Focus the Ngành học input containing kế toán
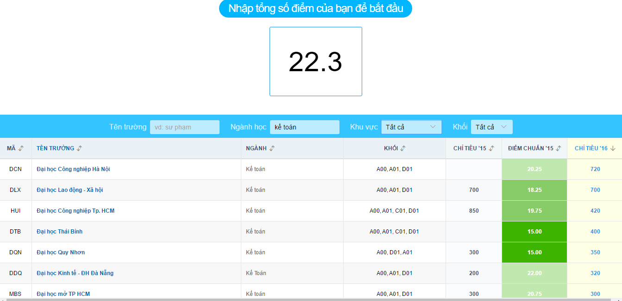Image resolution: width=622 pixels, height=301 pixels. pyautogui.click(x=304, y=127)
